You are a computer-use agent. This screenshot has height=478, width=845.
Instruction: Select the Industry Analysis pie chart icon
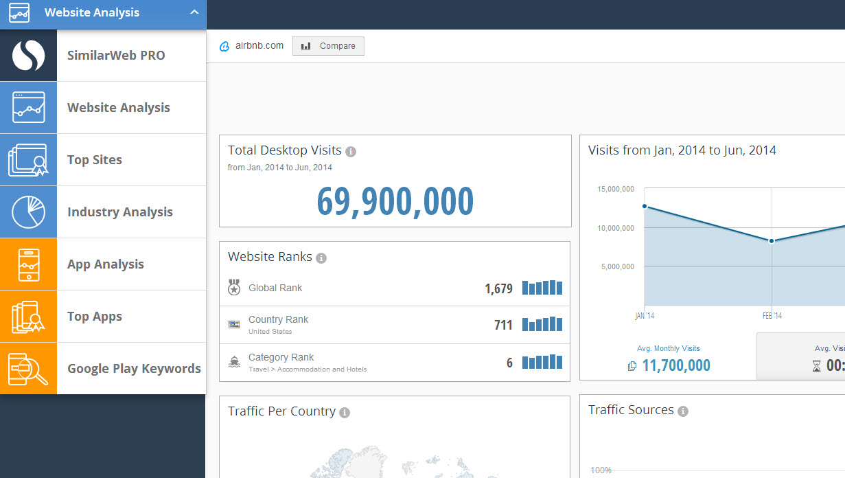click(x=28, y=212)
